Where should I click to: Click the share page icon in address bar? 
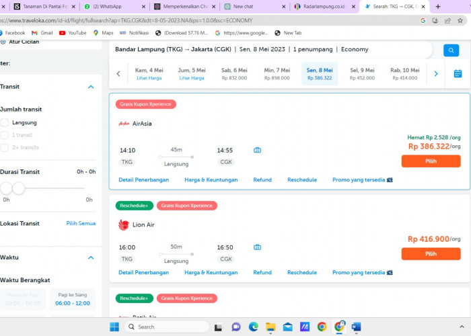pyautogui.click(x=447, y=20)
